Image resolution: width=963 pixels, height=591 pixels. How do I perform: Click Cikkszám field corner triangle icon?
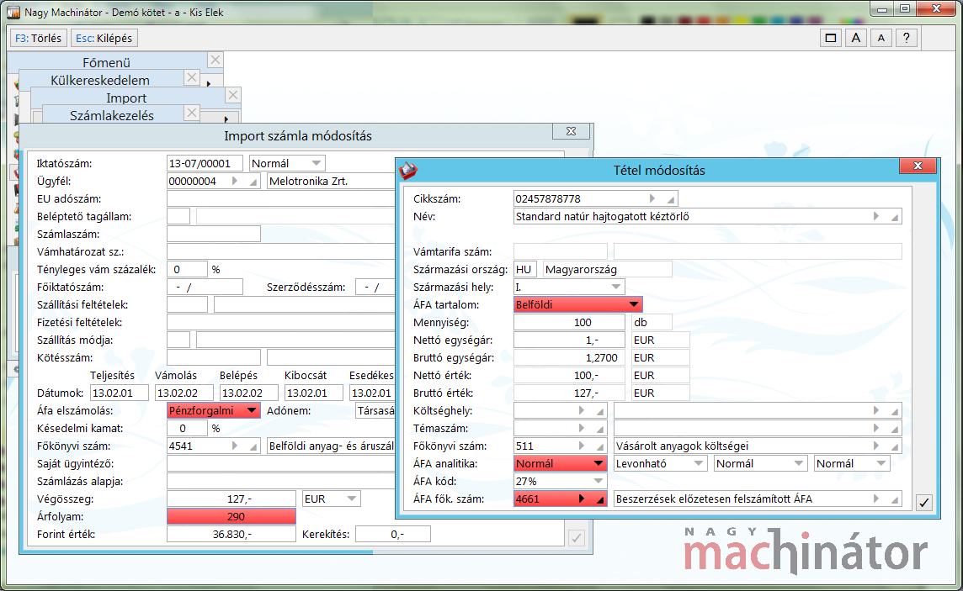(671, 199)
